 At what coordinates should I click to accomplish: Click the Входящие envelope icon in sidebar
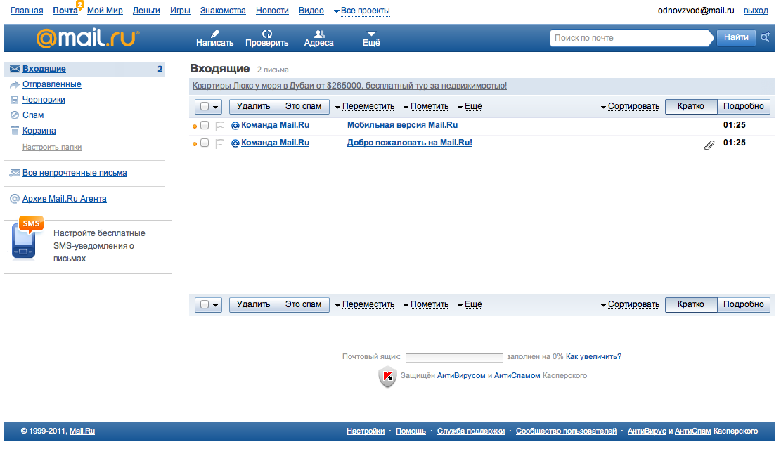tap(15, 69)
